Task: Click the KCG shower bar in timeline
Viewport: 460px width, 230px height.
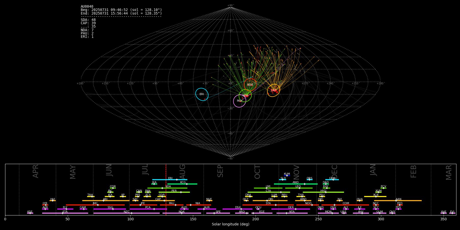Action: point(182,184)
